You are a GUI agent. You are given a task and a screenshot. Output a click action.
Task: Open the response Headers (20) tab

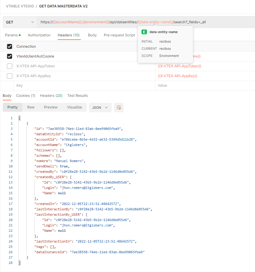51,96
